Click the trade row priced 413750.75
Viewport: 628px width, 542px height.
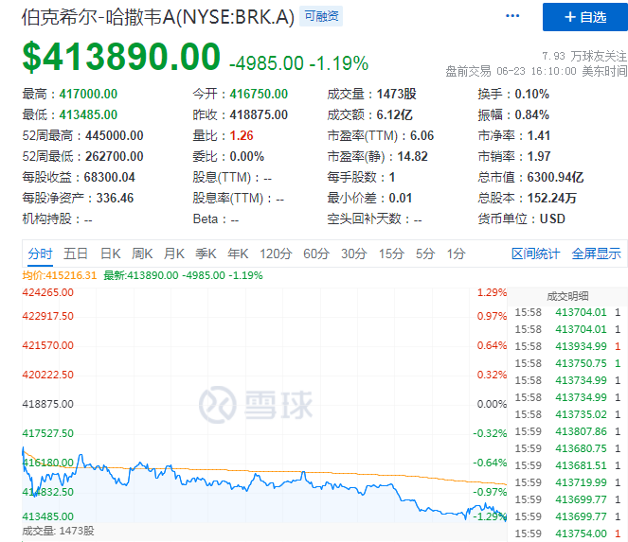coord(567,363)
